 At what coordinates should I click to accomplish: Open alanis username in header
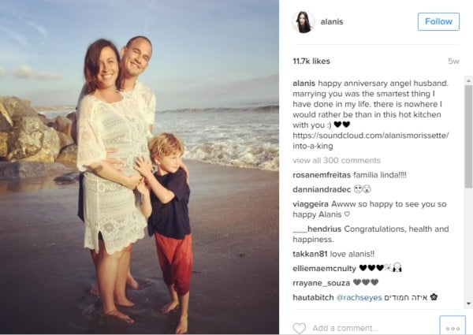(x=332, y=22)
